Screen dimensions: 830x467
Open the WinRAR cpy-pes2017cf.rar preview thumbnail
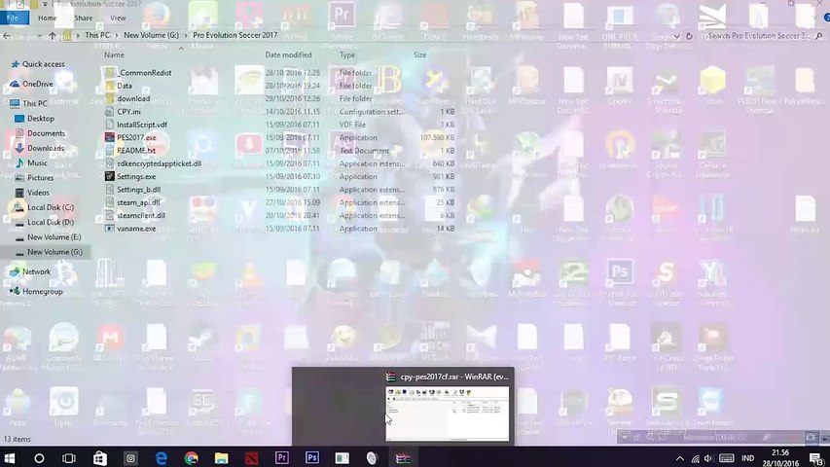coord(448,413)
